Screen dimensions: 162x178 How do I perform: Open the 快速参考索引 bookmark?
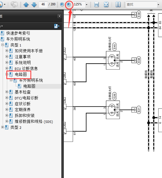18,33
